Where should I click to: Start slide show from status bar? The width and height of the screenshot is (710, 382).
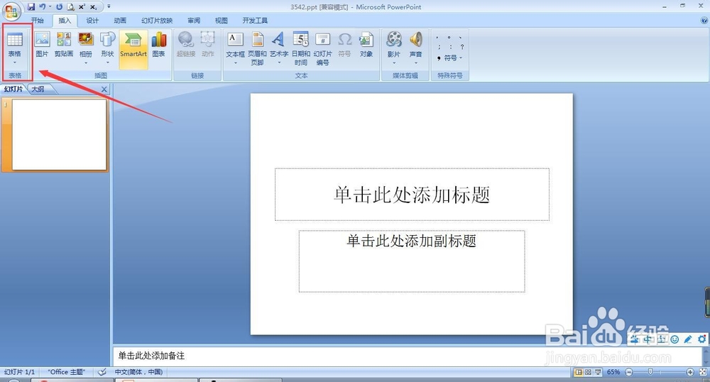pyautogui.click(x=598, y=372)
